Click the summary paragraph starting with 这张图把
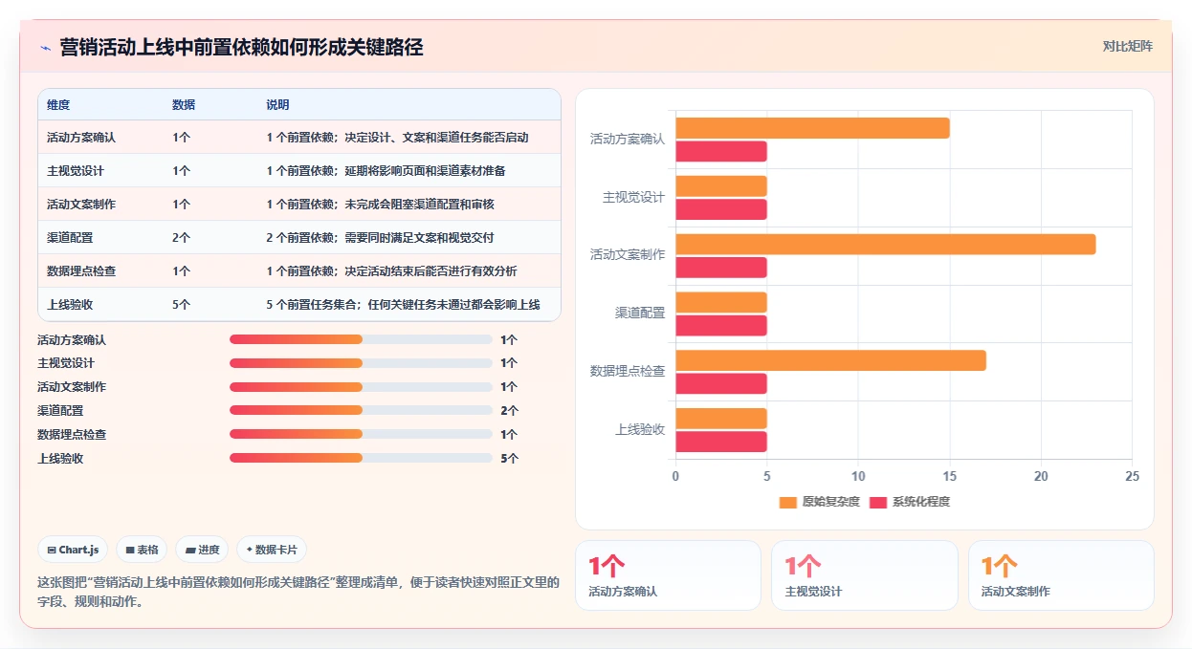This screenshot has width=1192, height=649. 298,592
